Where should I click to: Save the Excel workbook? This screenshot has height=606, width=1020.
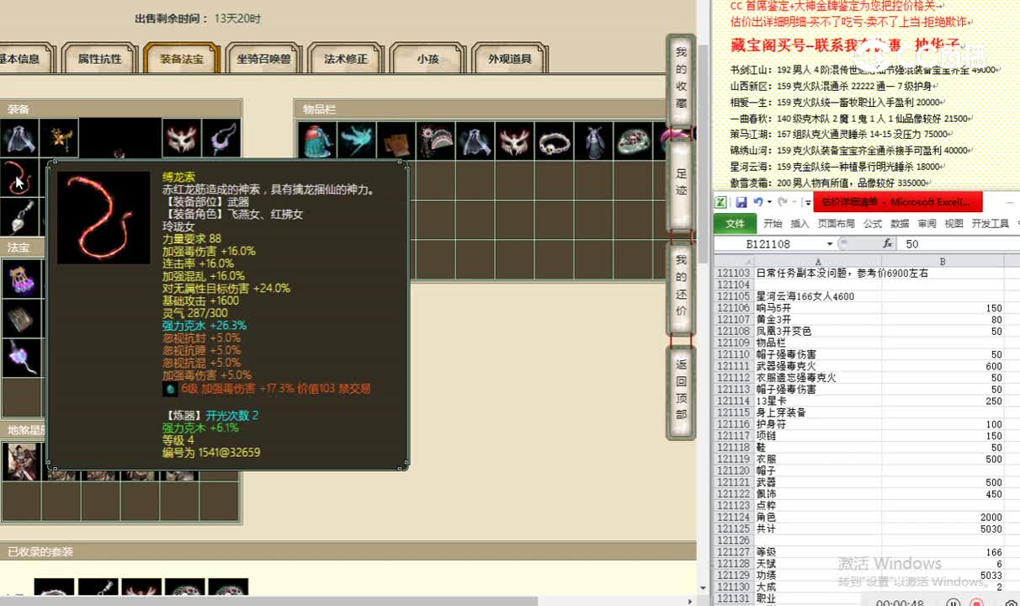[x=741, y=202]
